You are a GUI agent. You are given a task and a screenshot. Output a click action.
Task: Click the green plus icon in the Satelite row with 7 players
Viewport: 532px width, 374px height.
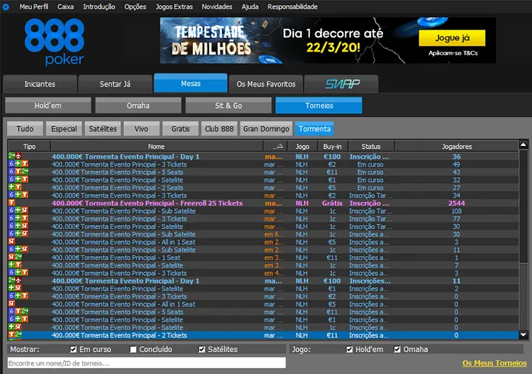coord(11,265)
